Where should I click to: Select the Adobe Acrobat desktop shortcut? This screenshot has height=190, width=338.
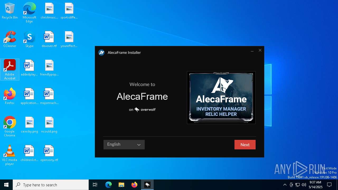pos(10,70)
